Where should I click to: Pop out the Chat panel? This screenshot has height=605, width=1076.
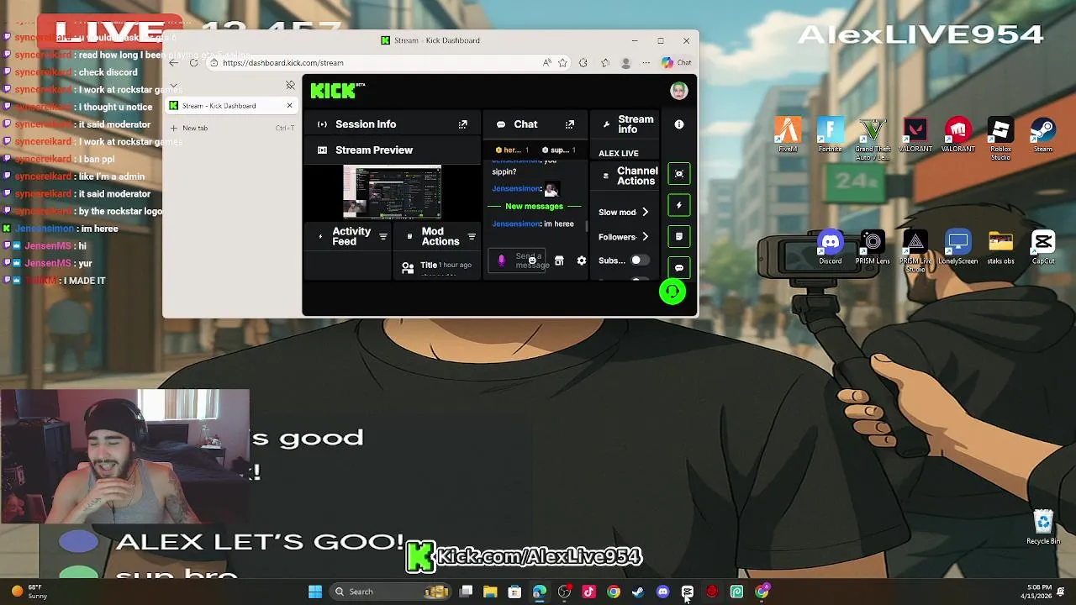[x=570, y=124]
